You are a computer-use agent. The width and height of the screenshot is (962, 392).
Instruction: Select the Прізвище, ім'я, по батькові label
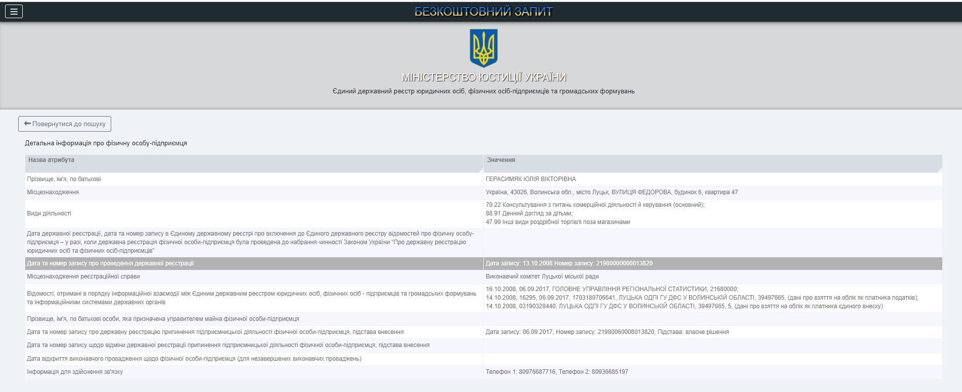coord(64,179)
